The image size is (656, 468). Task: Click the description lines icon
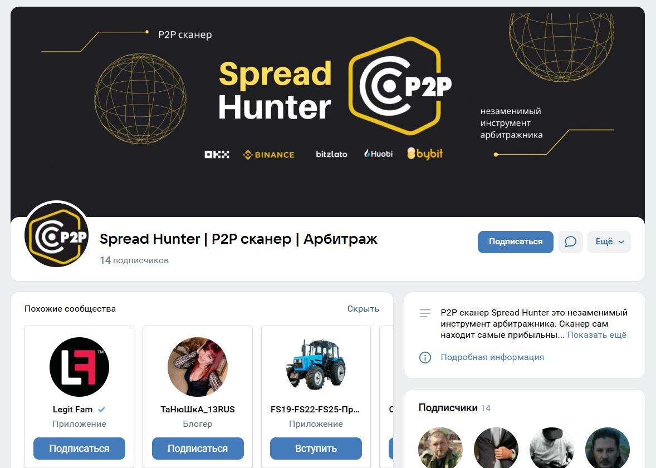(425, 313)
